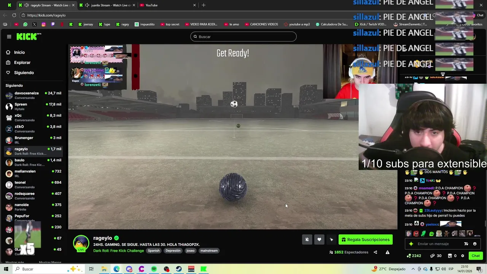This screenshot has width=487, height=274.
Task: Open impuestito bookmark
Action: [145, 24]
